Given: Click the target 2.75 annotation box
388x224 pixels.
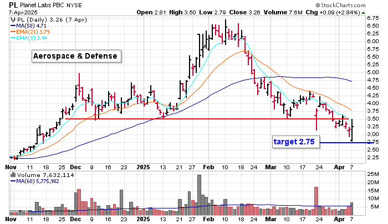Looking at the screenshot, I should tap(295, 142).
